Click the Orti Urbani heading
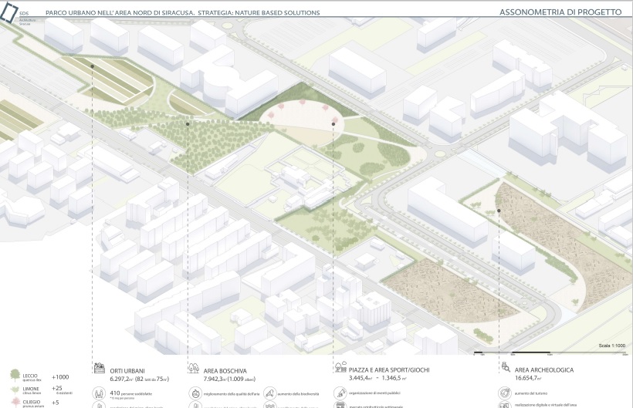The width and height of the screenshot is (633, 408). point(127,370)
